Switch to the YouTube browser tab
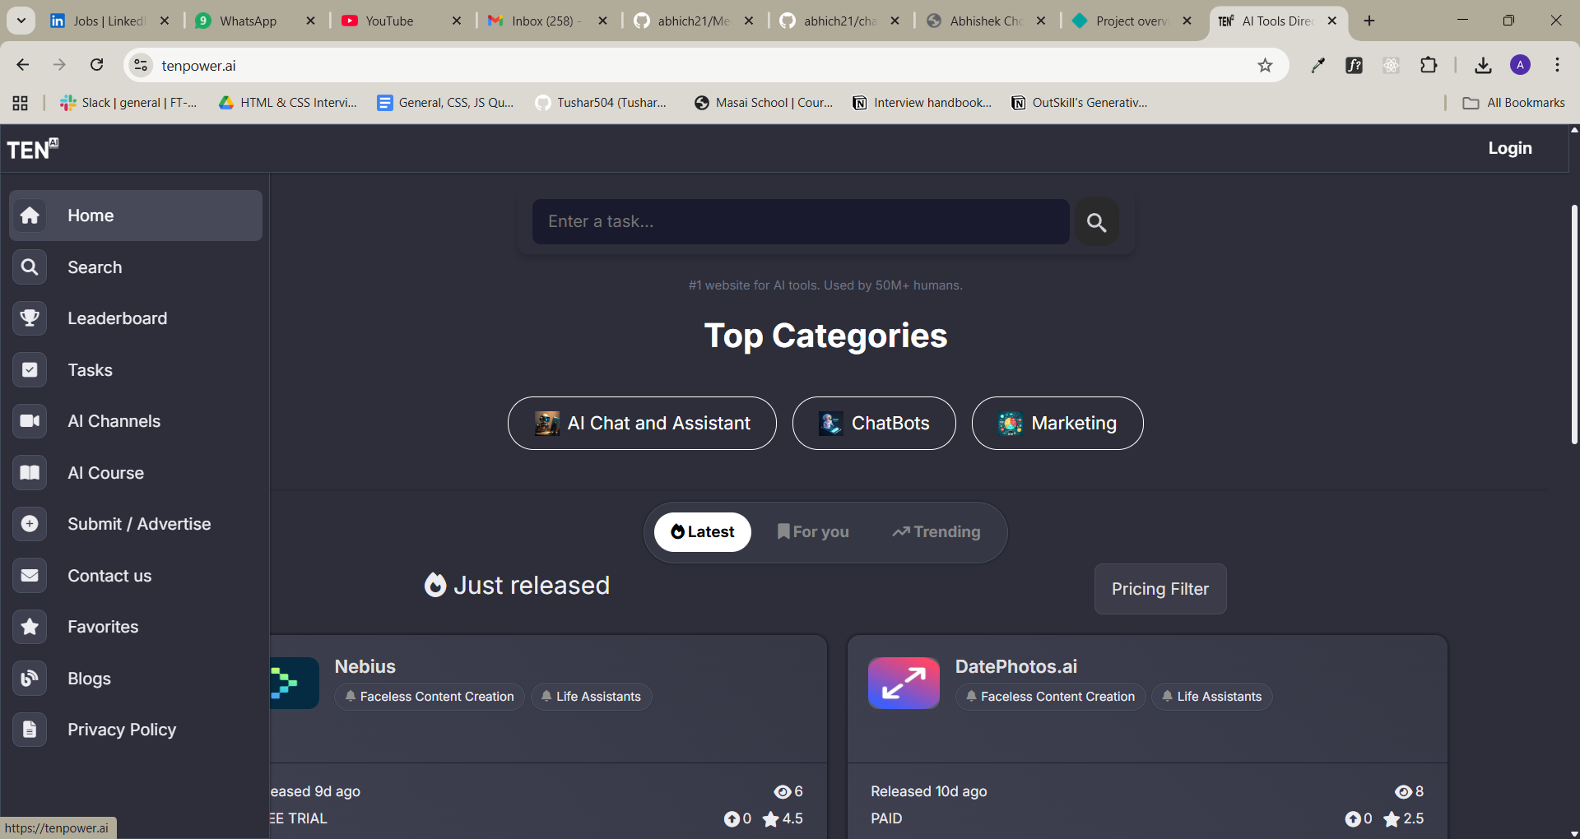 [389, 21]
